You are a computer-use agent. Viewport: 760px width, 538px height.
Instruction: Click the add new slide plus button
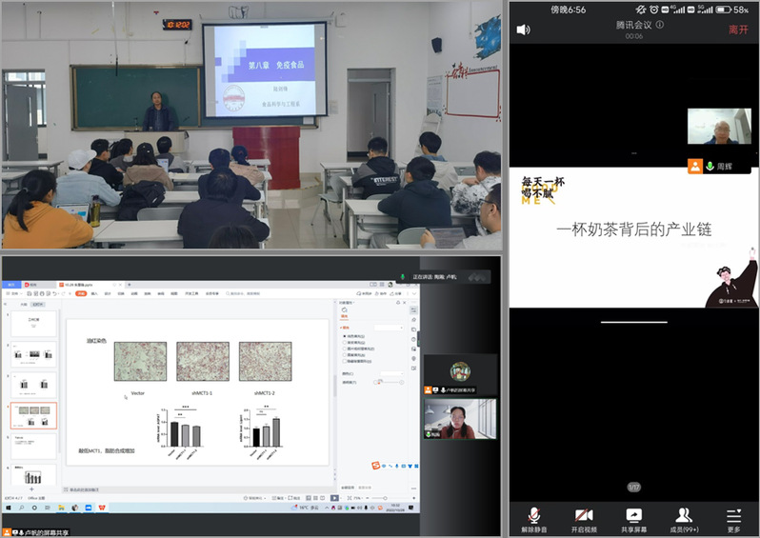point(31,488)
